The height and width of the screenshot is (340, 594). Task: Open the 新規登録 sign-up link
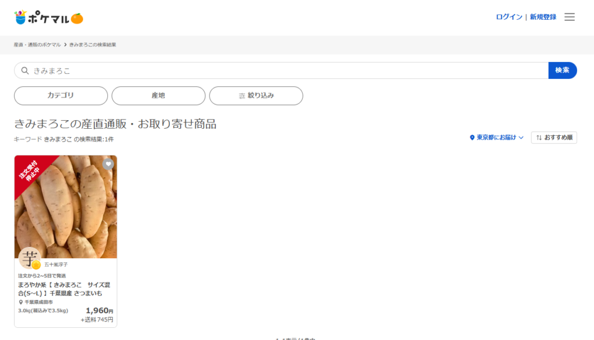pos(543,17)
